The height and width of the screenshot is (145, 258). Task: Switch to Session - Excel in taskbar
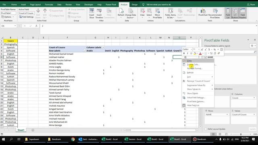coord(133,139)
